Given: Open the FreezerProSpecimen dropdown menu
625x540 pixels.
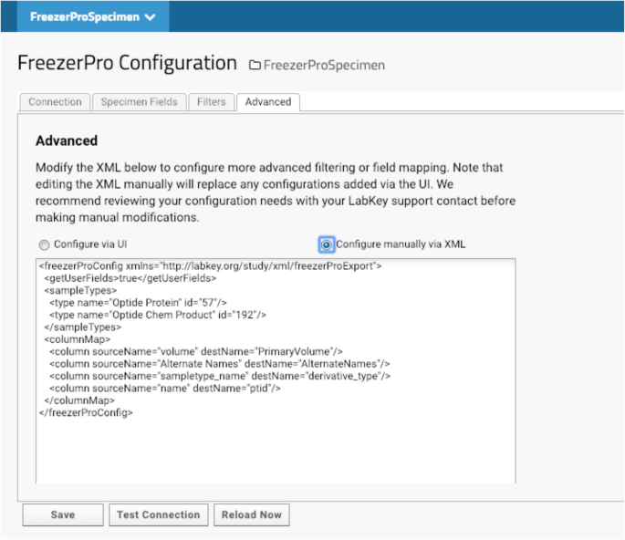Looking at the screenshot, I should (x=93, y=16).
